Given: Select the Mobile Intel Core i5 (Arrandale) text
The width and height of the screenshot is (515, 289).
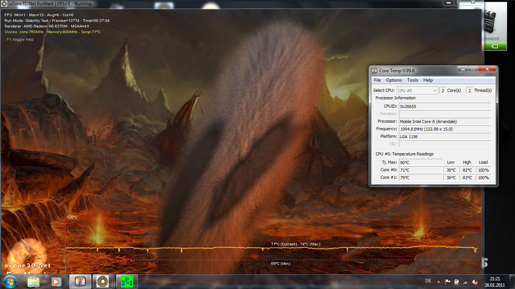Looking at the screenshot, I should coord(428,122).
